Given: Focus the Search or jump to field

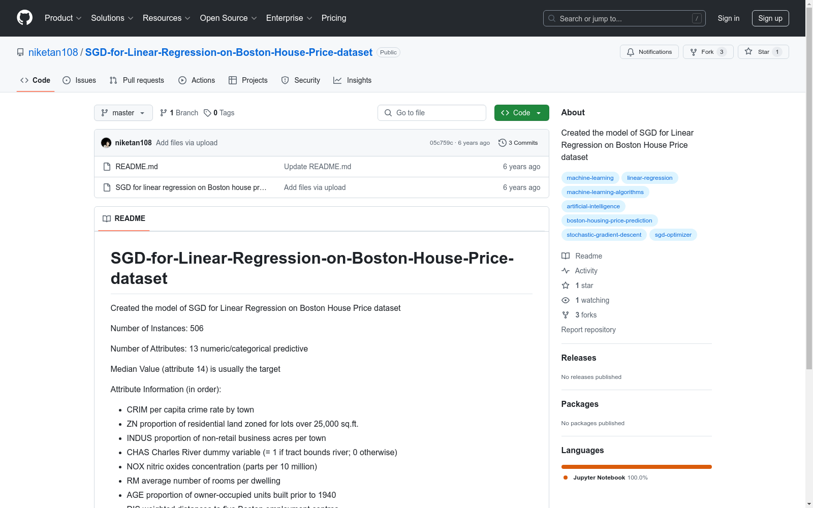Looking at the screenshot, I should pyautogui.click(x=624, y=18).
